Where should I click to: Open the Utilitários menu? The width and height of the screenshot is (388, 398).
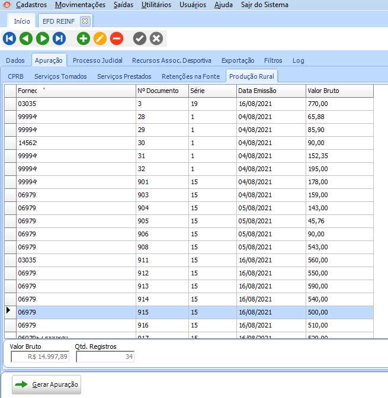tap(156, 5)
